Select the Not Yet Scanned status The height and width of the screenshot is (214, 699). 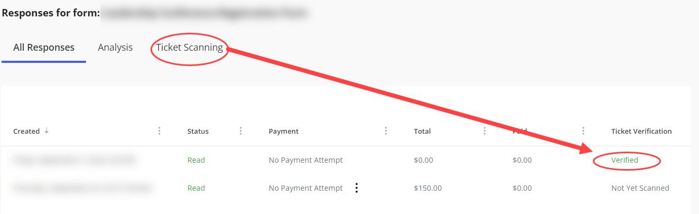pyautogui.click(x=640, y=188)
